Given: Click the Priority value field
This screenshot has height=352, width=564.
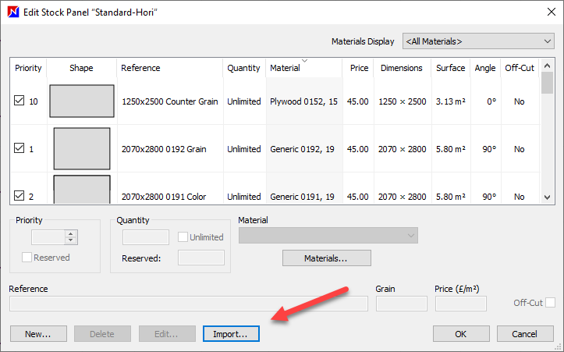Looking at the screenshot, I should pos(48,237).
